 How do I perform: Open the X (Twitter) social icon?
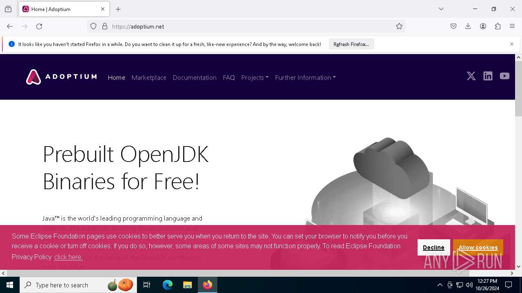[x=471, y=76]
